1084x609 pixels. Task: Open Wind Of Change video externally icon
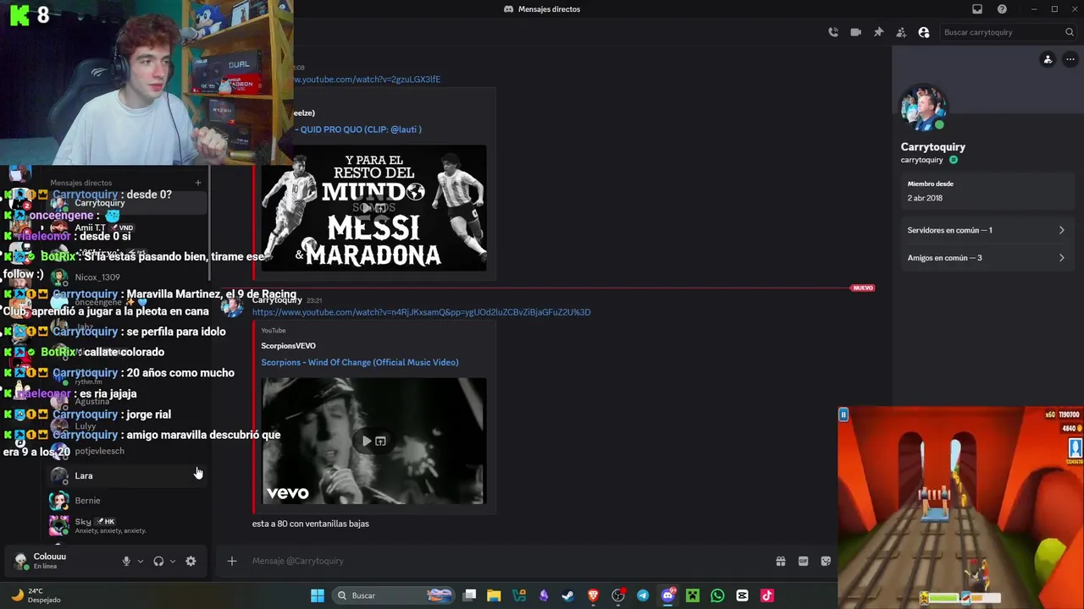[x=380, y=441]
